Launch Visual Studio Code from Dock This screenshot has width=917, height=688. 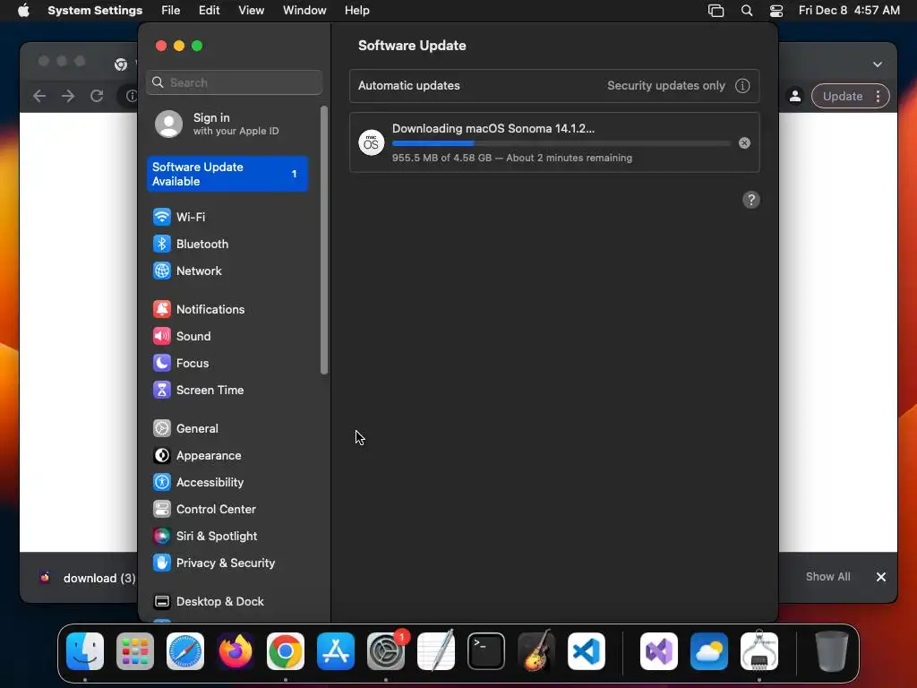pos(587,651)
